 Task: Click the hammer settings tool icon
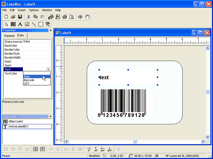(x=48, y=24)
